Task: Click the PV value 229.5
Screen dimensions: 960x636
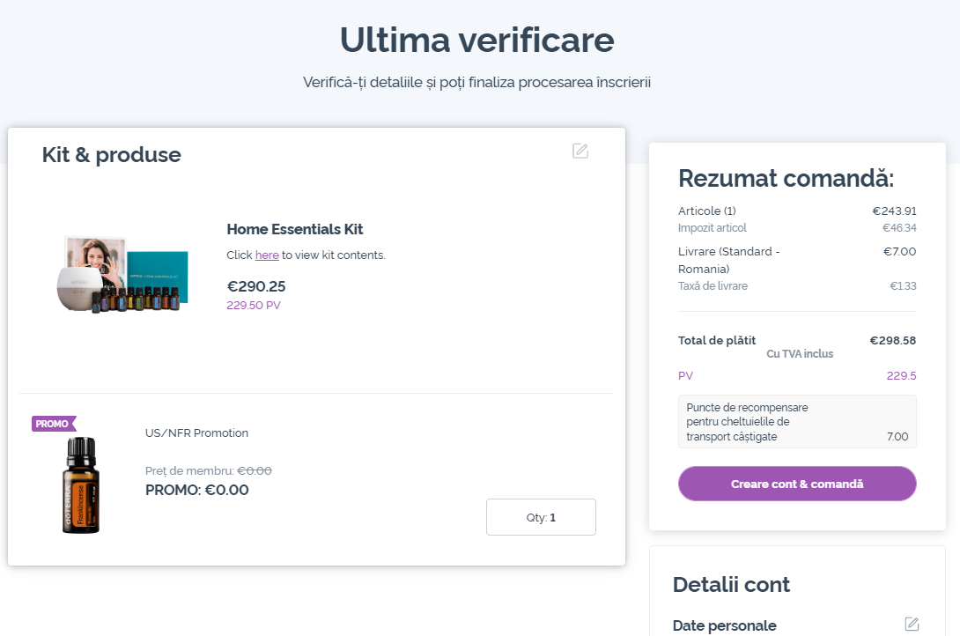Action: click(x=901, y=376)
